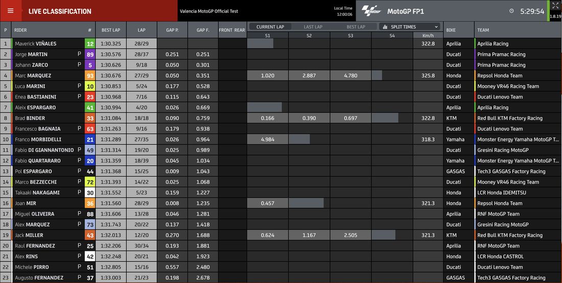The image size is (562, 283).
Task: Click Marc Marquez S3 split 4.780
Action: pos(350,76)
